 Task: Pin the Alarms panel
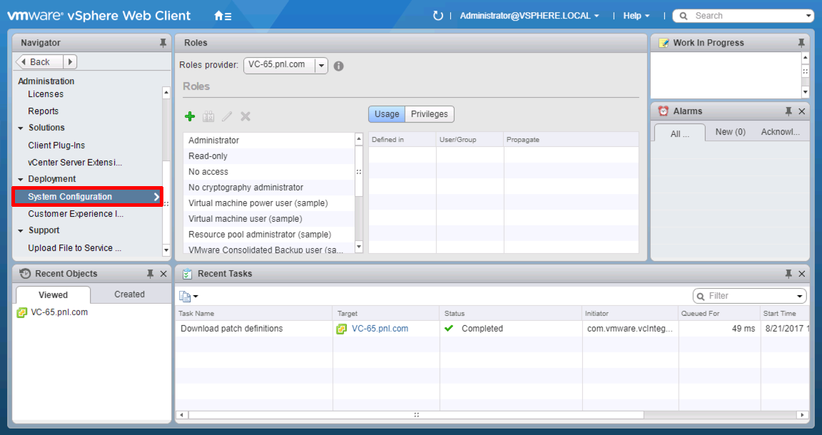[x=788, y=111]
